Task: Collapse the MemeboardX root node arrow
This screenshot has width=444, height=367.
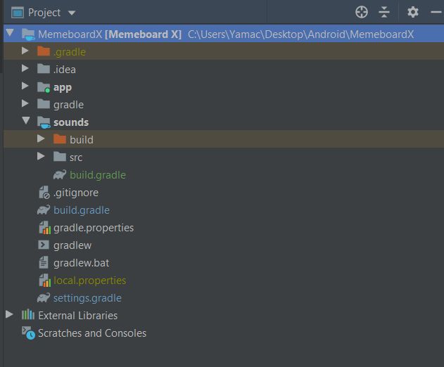Action: (x=10, y=32)
